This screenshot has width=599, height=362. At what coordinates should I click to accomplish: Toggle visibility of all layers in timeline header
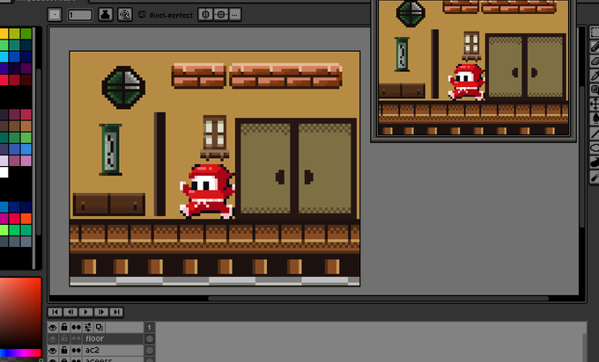[x=53, y=328]
